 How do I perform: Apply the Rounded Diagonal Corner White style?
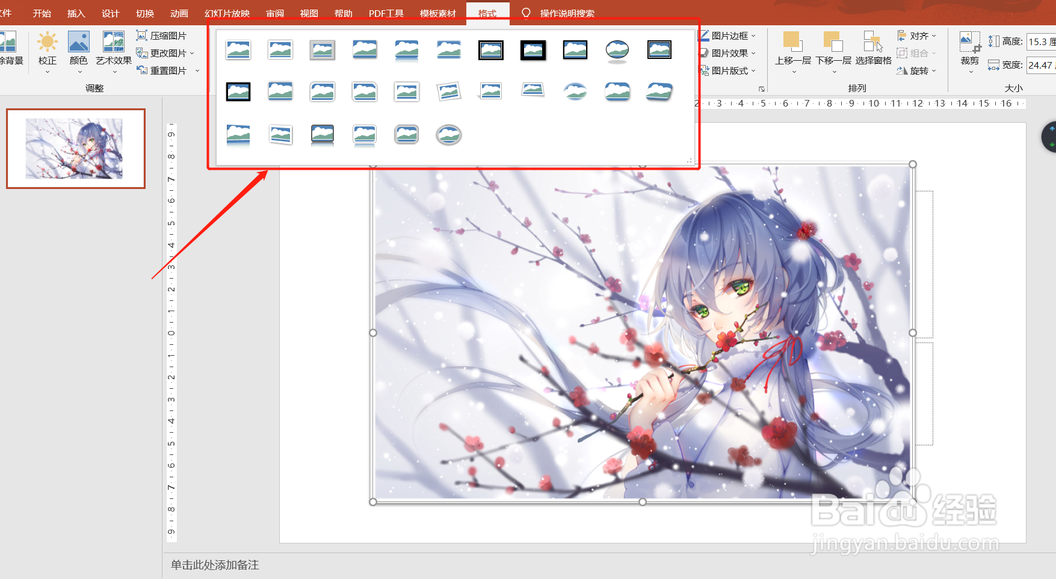(x=323, y=92)
